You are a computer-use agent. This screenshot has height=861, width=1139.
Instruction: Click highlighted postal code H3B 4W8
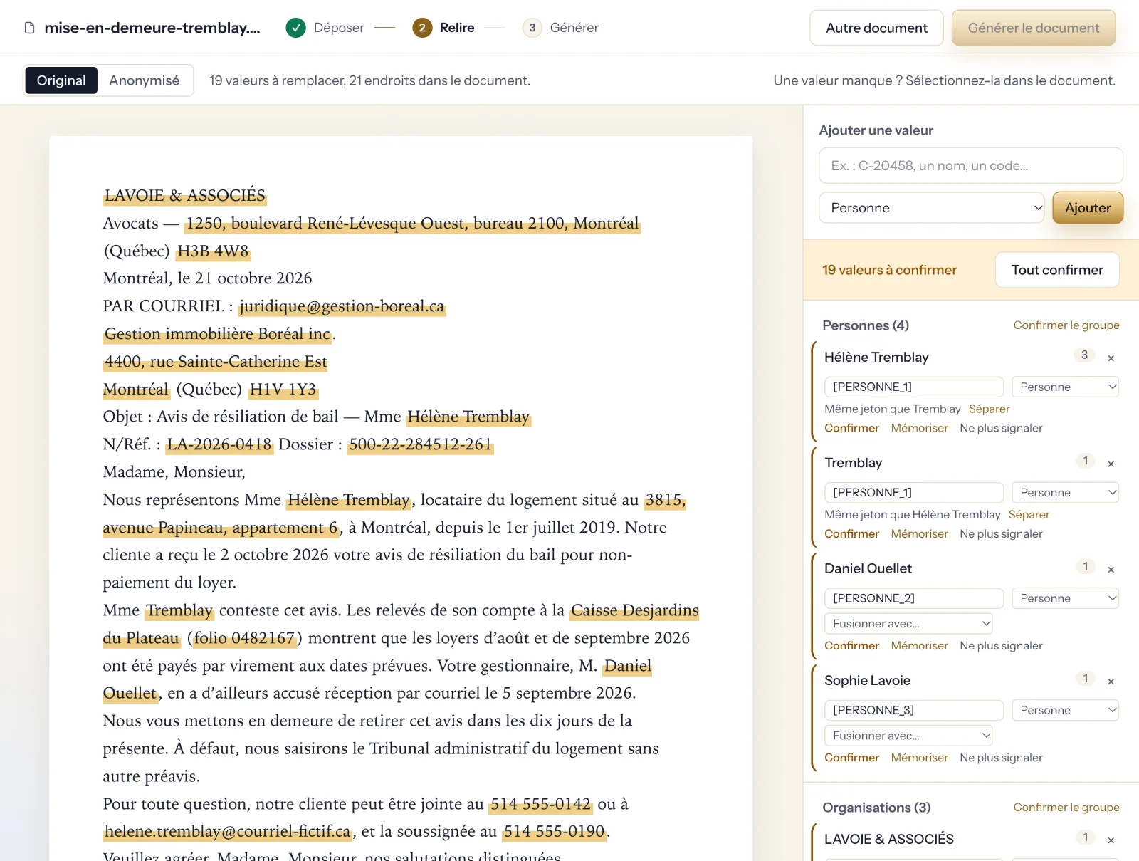(x=213, y=251)
